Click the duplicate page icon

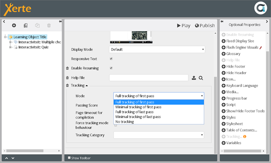(x=37, y=25)
